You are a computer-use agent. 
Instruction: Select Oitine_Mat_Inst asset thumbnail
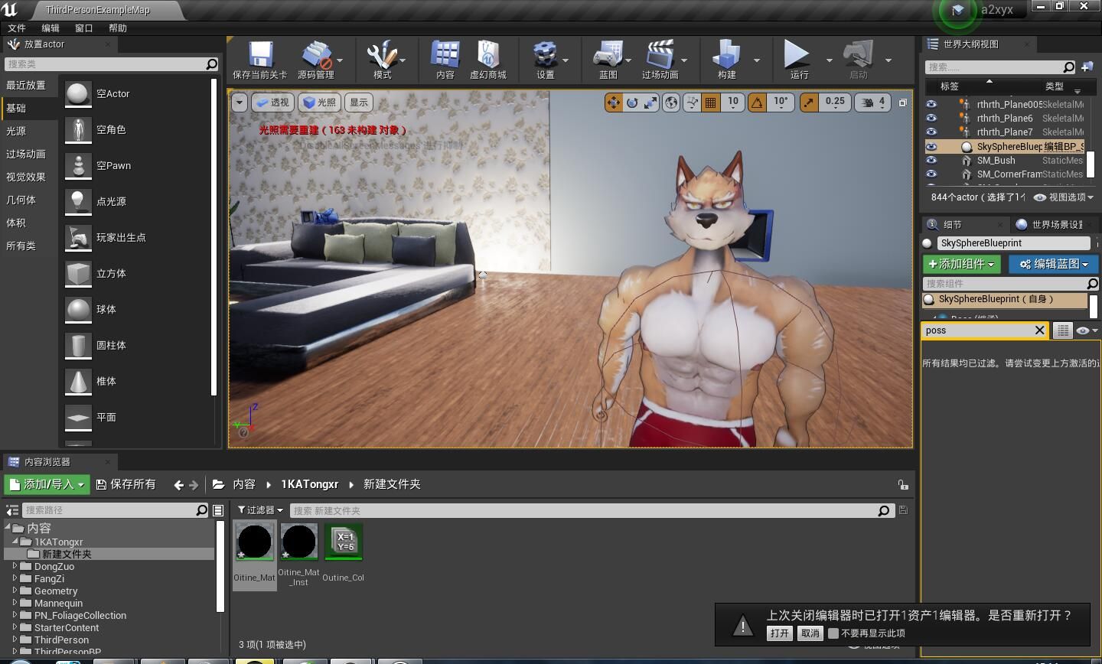point(298,542)
